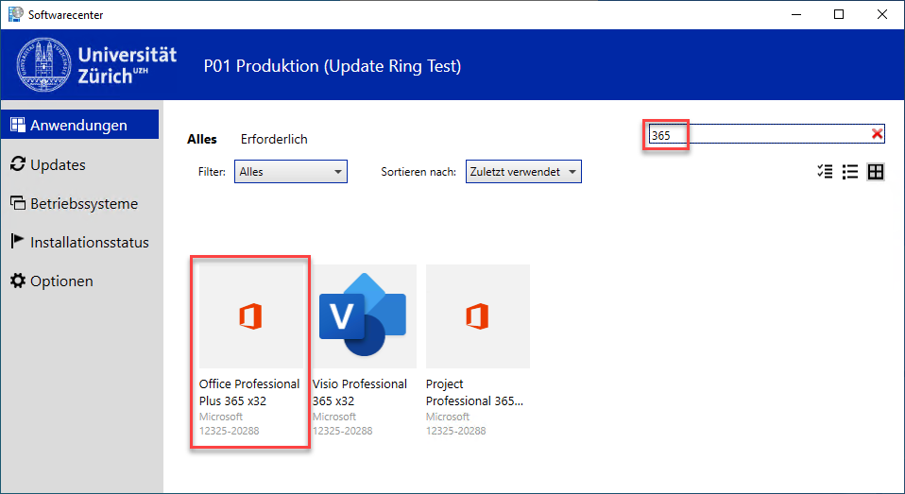The width and height of the screenshot is (905, 494).
Task: Show Installationsstatus page
Action: (89, 242)
